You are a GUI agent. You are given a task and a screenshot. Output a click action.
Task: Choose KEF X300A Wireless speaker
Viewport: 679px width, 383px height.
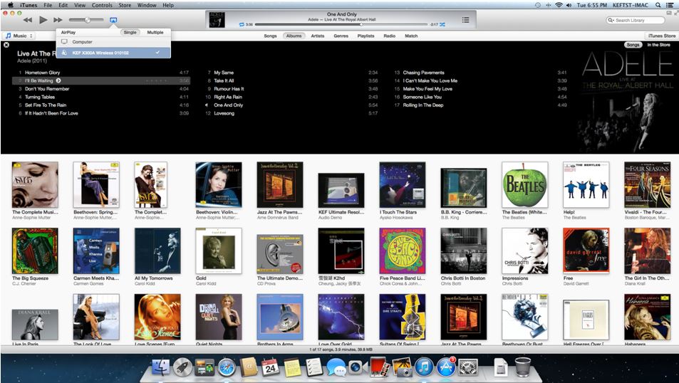coord(99,52)
